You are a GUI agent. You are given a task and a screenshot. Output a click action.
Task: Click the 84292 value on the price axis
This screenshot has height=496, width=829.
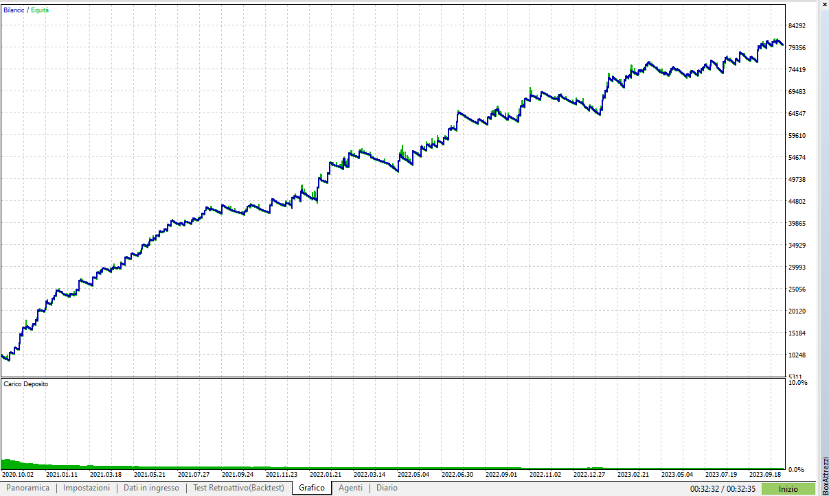[x=797, y=26]
